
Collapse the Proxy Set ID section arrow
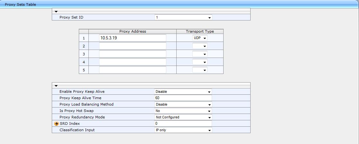point(56,12)
